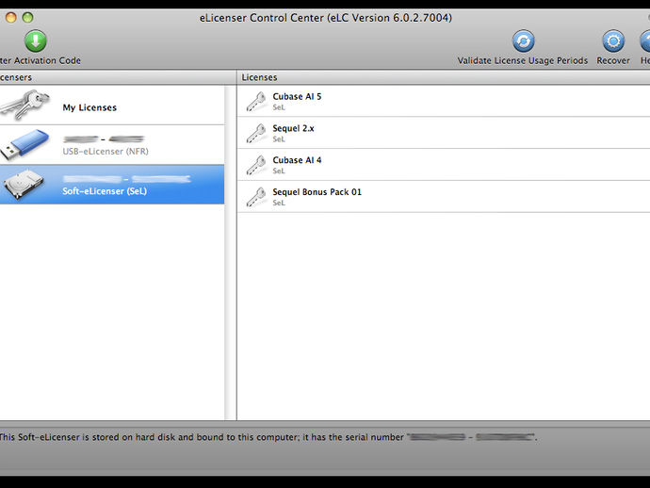Click the Validate License Usage Periods label
Image resolution: width=650 pixels, height=488 pixels.
click(x=522, y=60)
